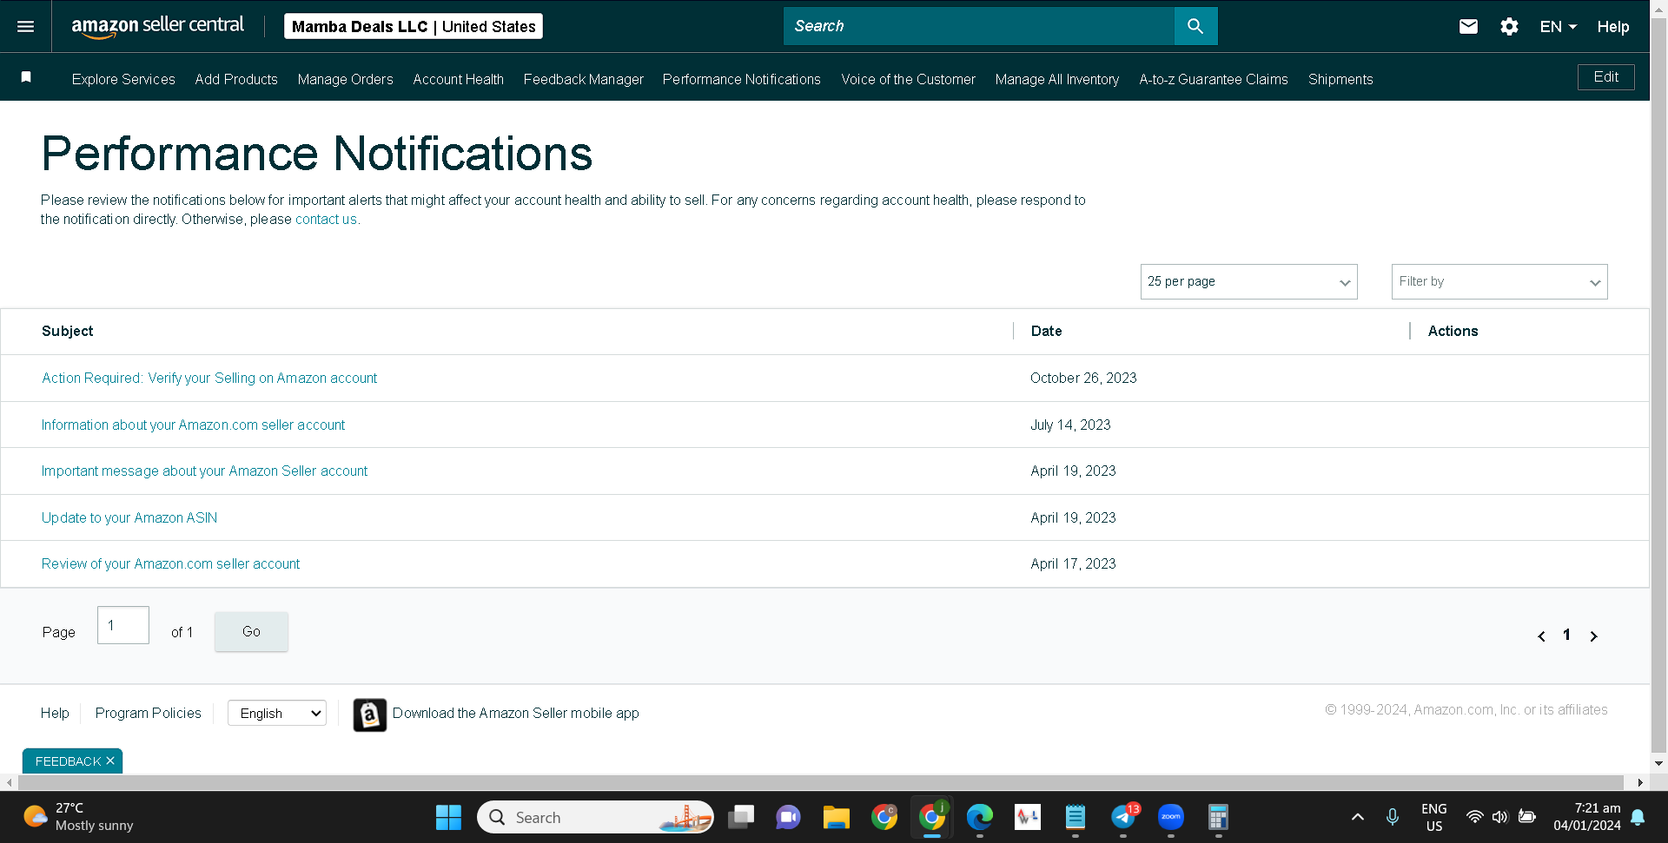This screenshot has width=1668, height=843.
Task: Click the page number input field
Action: (123, 625)
